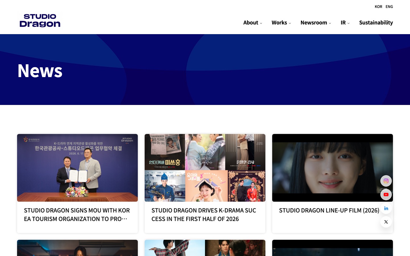410x256 pixels.
Task: Open Studio Dragon X profile
Action: 386,222
